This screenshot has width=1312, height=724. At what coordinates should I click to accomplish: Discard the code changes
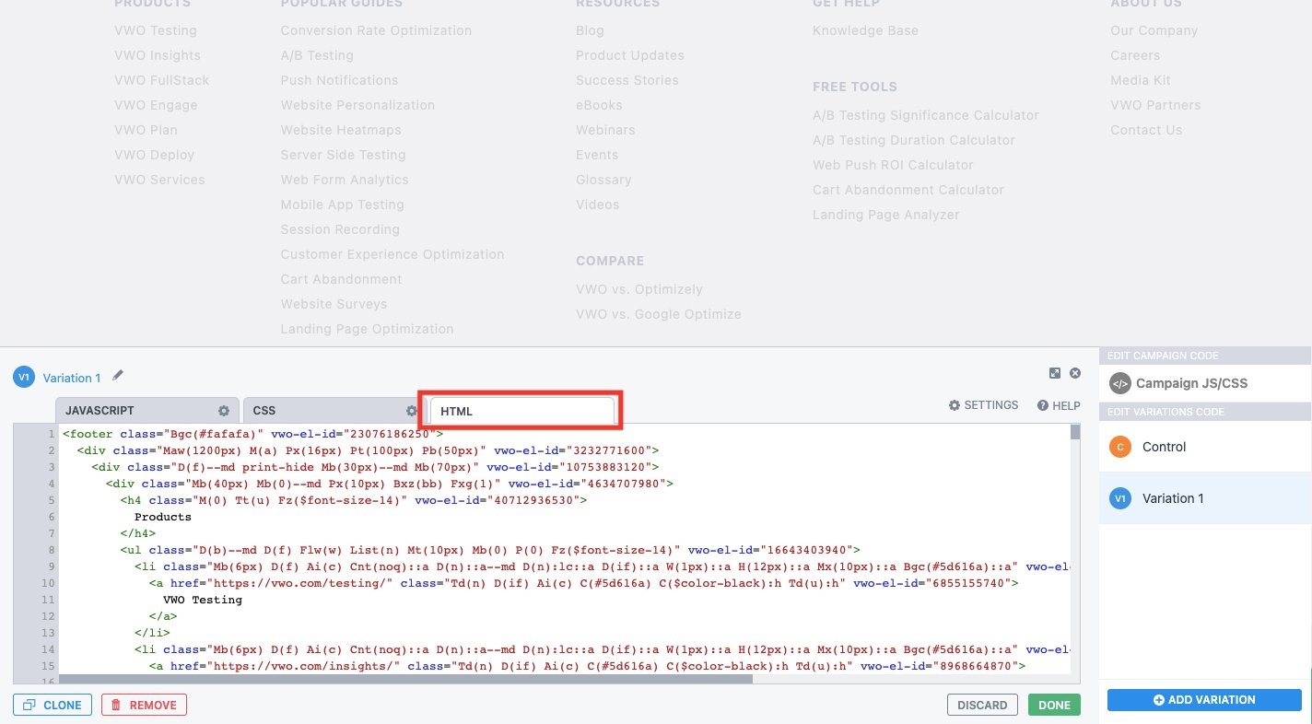982,705
